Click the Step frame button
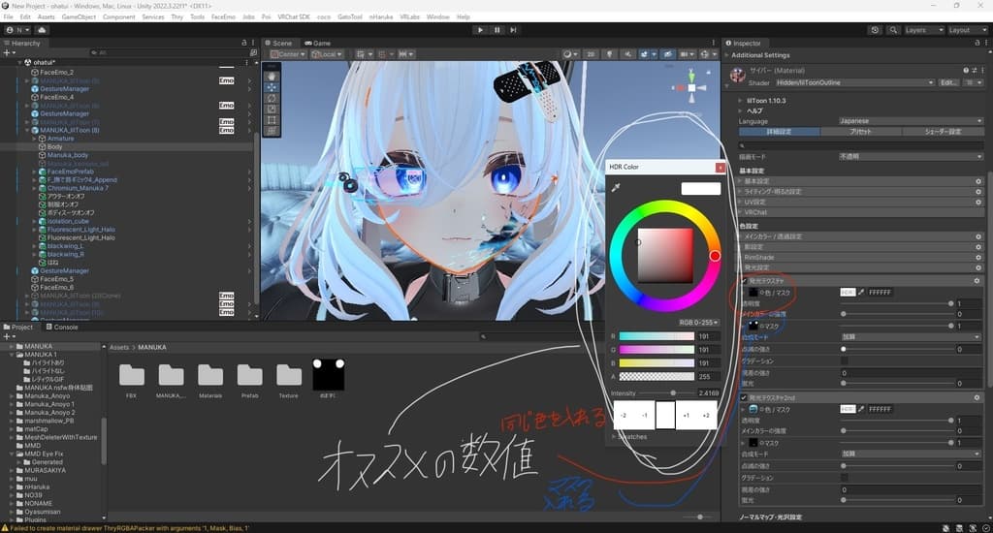993x533 pixels. [x=514, y=30]
